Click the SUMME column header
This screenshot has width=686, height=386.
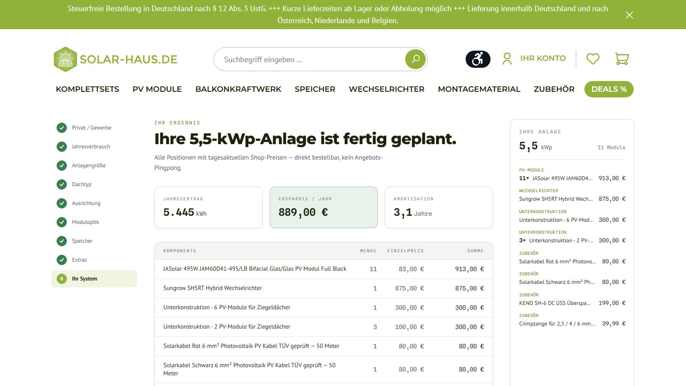(475, 251)
